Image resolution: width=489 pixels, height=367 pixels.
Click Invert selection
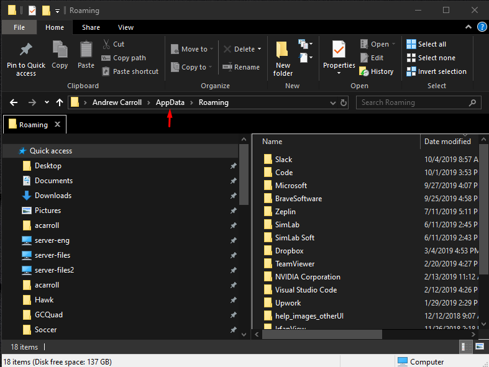tap(437, 71)
